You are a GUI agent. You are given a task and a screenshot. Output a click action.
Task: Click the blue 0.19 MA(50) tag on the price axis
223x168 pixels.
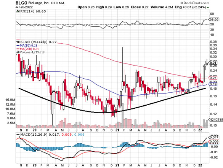click(213, 84)
